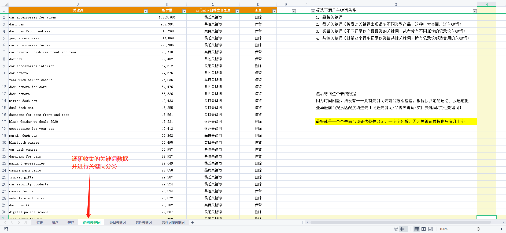
Task: Add a new worksheet with the plus icon
Action: (x=192, y=222)
